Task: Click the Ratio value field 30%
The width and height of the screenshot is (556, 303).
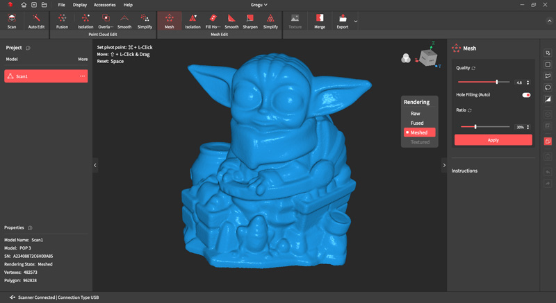Action: point(520,127)
